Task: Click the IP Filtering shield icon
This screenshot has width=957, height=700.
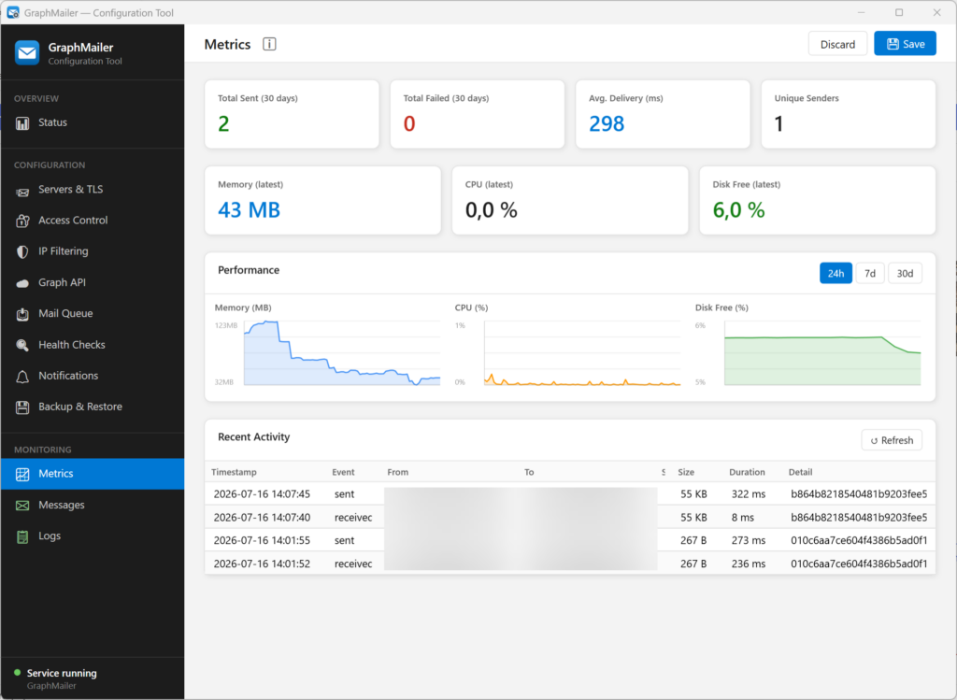Action: coord(22,252)
